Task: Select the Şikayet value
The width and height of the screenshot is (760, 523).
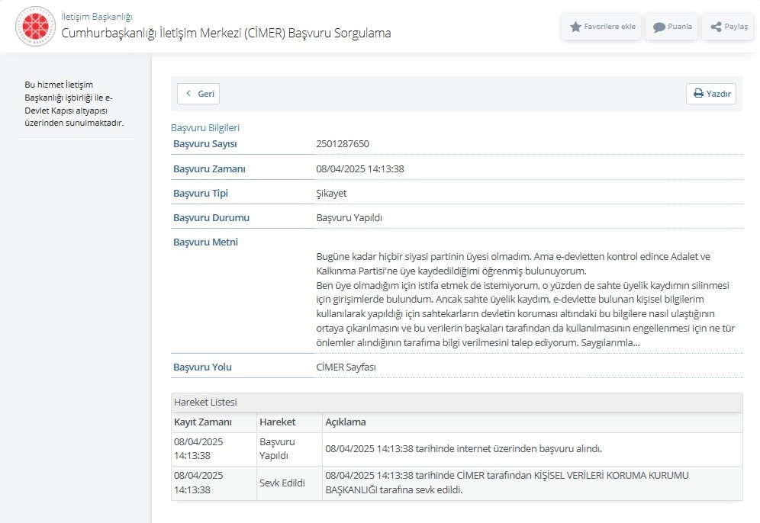Action: (331, 193)
